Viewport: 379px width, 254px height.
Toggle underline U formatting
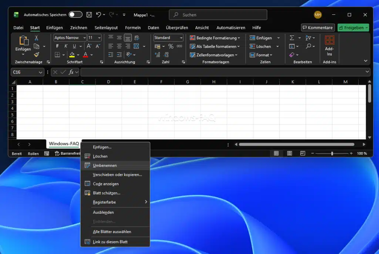pos(74,46)
